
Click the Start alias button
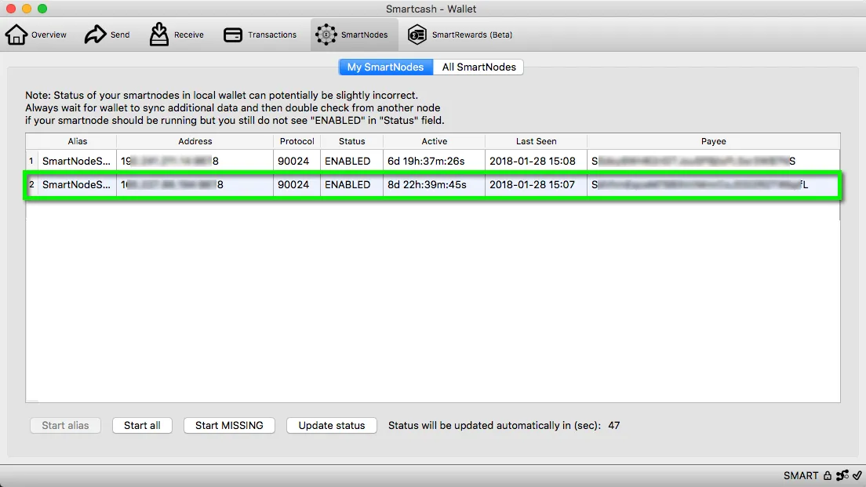(65, 425)
